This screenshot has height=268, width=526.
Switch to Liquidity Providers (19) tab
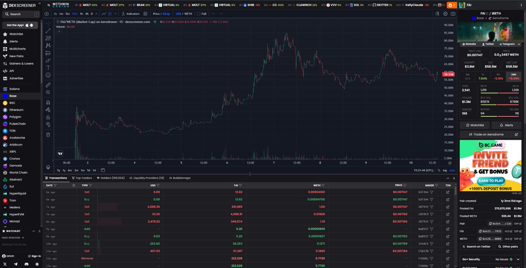[147, 178]
